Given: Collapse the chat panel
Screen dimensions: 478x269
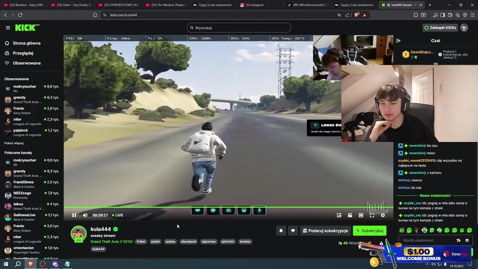Looking at the screenshot, I should [398, 41].
